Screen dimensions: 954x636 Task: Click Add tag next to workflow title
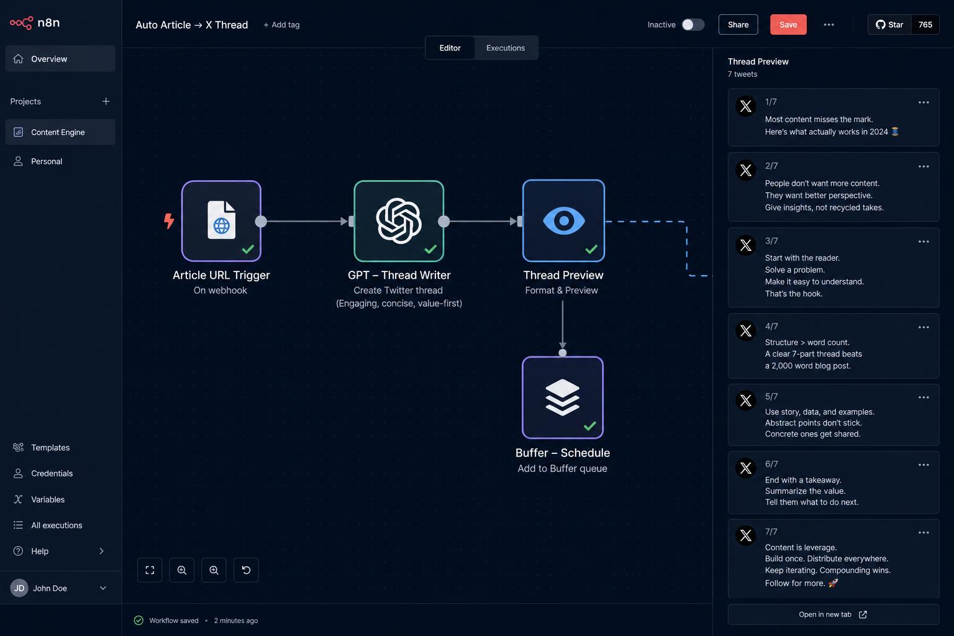click(x=281, y=25)
